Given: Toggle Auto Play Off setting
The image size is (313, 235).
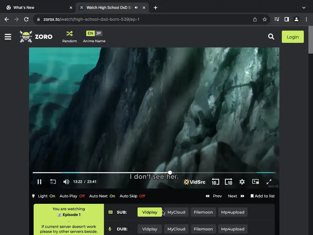Looking at the screenshot, I should 72,196.
